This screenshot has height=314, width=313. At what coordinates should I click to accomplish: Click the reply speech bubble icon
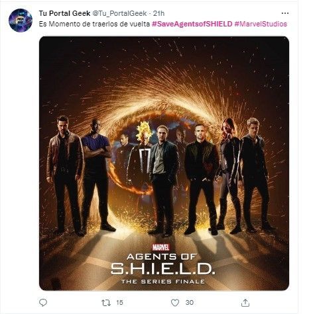(x=43, y=303)
